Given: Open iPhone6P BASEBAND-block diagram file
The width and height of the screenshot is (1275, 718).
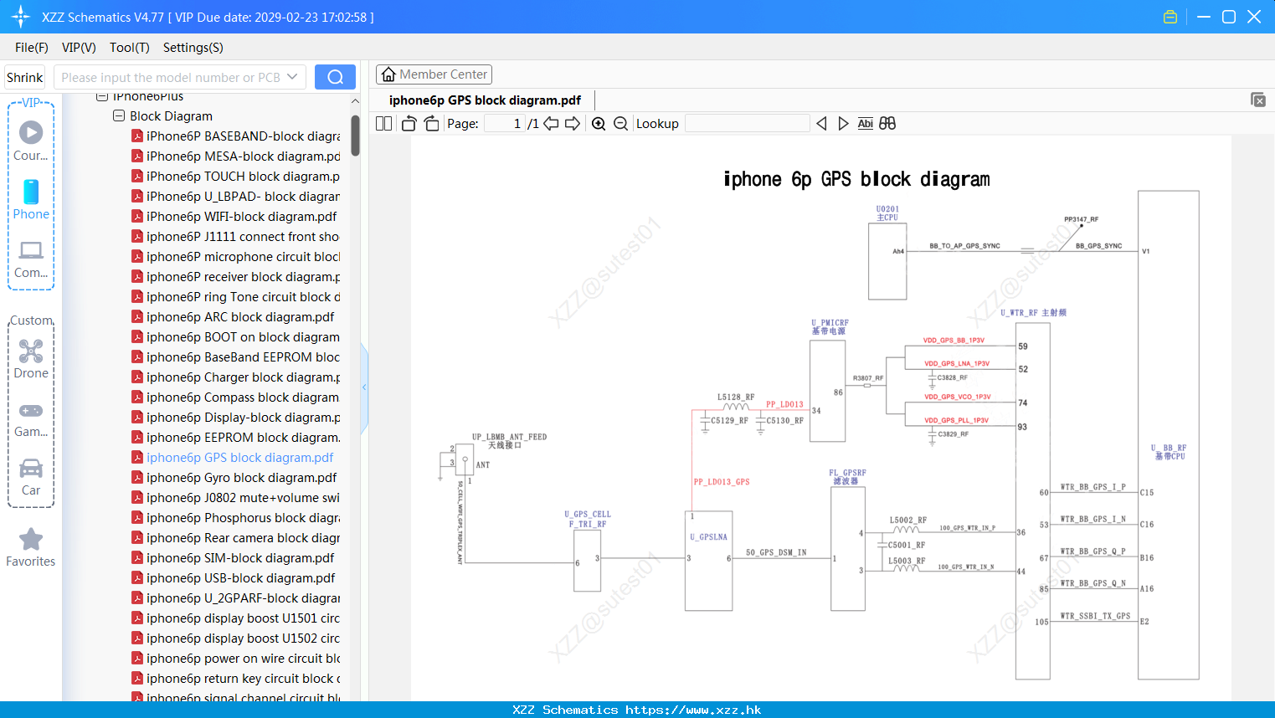Looking at the screenshot, I should [x=235, y=136].
